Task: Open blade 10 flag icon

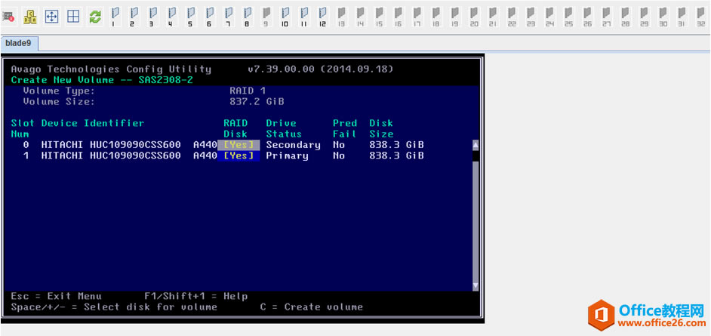Action: 285,17
